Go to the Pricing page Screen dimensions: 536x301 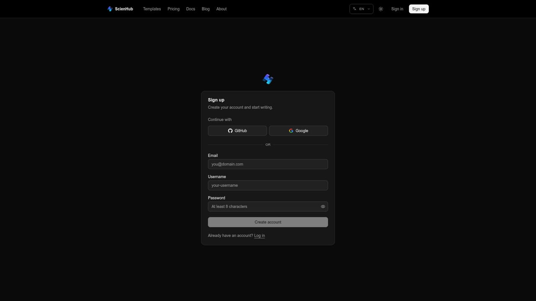pos(173,9)
